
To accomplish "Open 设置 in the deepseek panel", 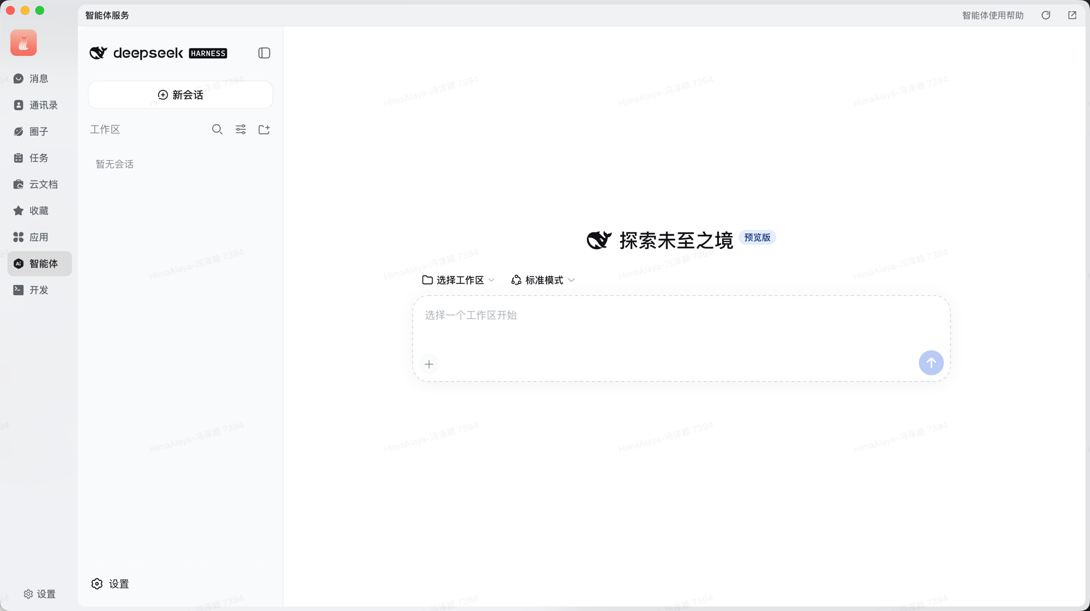I will click(x=110, y=584).
